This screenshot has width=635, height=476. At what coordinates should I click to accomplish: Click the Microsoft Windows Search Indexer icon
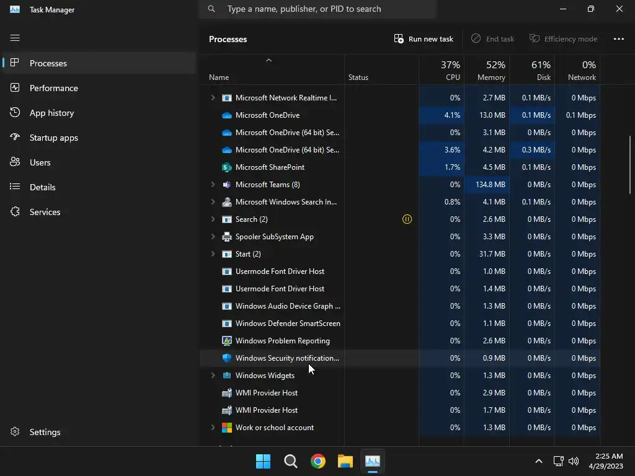(227, 202)
